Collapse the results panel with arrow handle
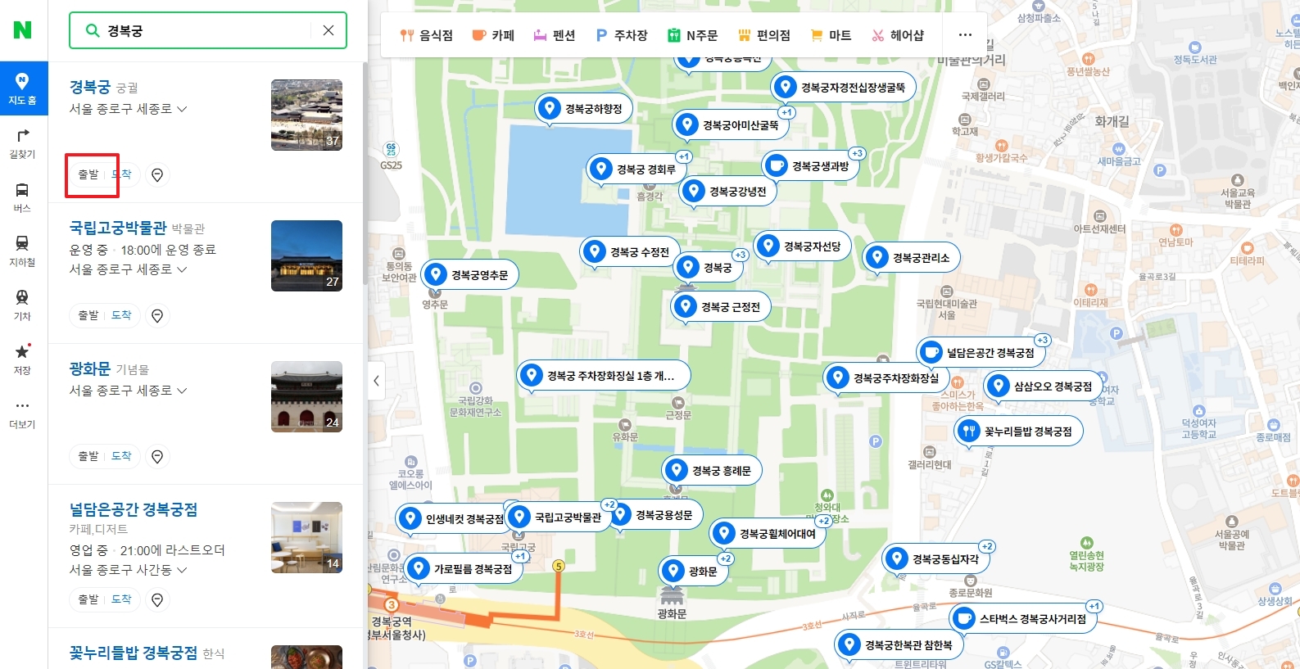This screenshot has height=669, width=1300. (x=376, y=381)
